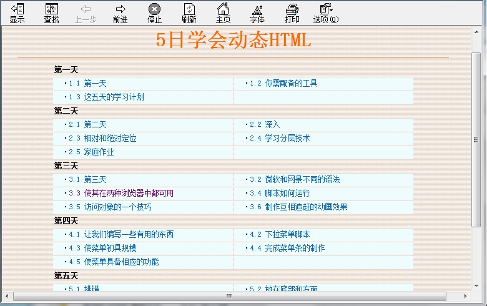
Task: Click the 停止 (Stop) button icon
Action: click(154, 13)
